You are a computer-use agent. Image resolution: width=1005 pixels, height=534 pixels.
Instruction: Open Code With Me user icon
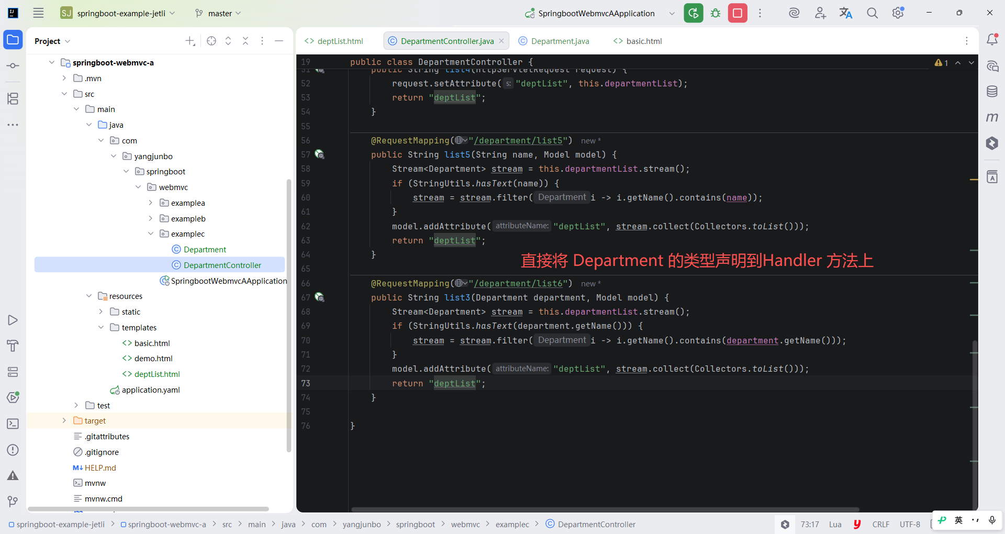820,13
